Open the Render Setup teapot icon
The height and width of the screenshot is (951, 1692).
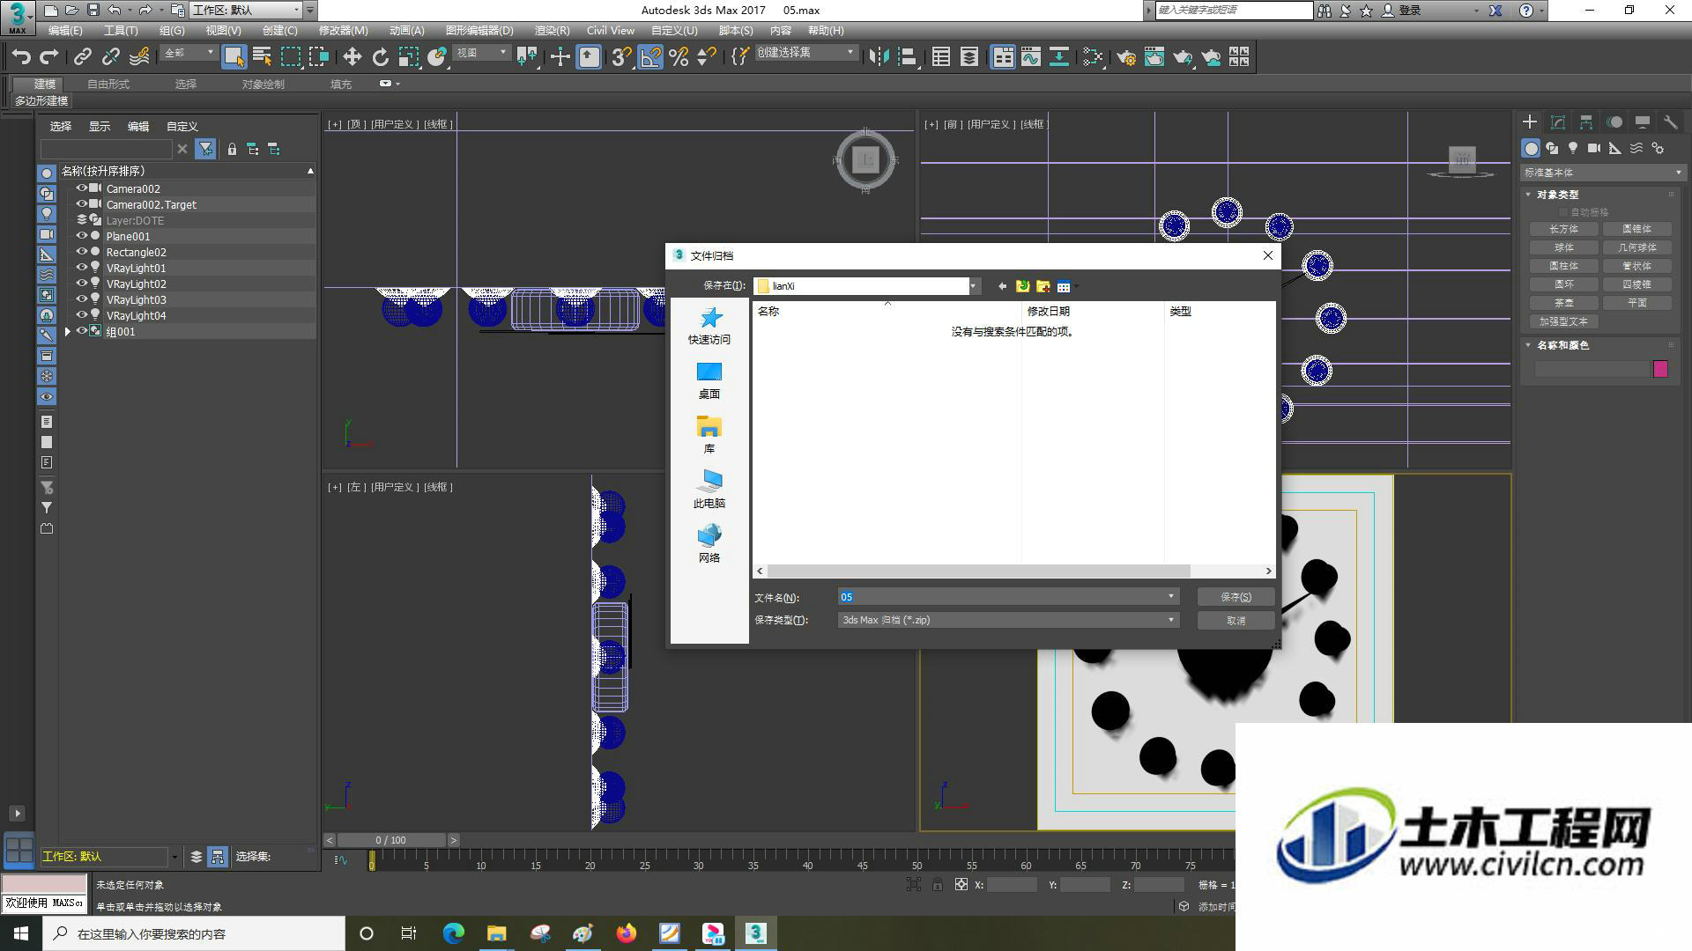pyautogui.click(x=1125, y=57)
